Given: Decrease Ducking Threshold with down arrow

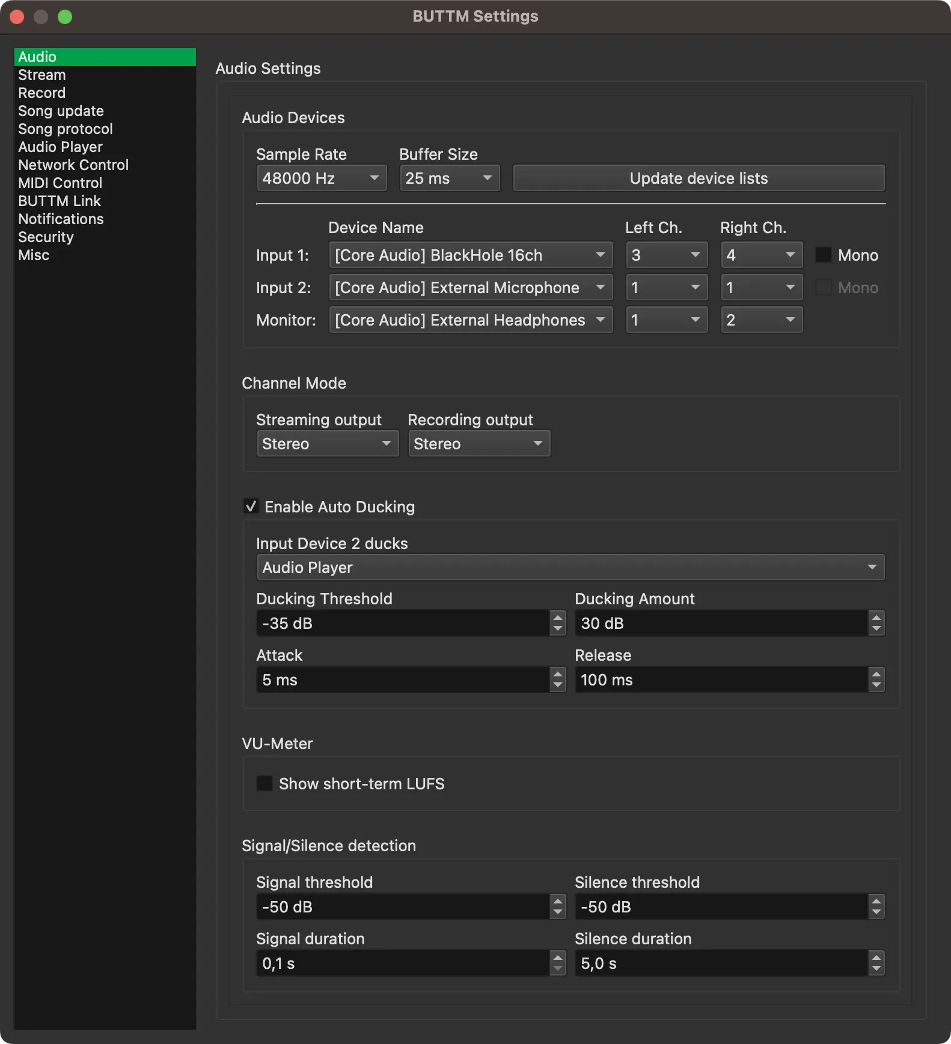Looking at the screenshot, I should point(558,630).
